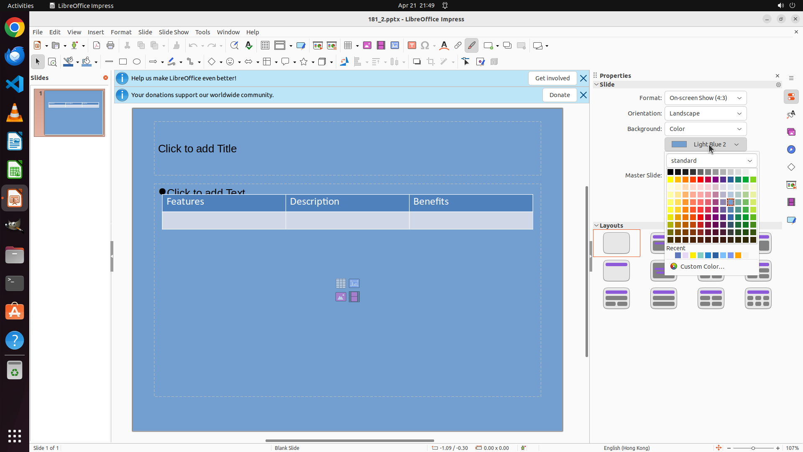The image size is (803, 452).
Task: Select the Ellipse shape tool
Action: 137,62
